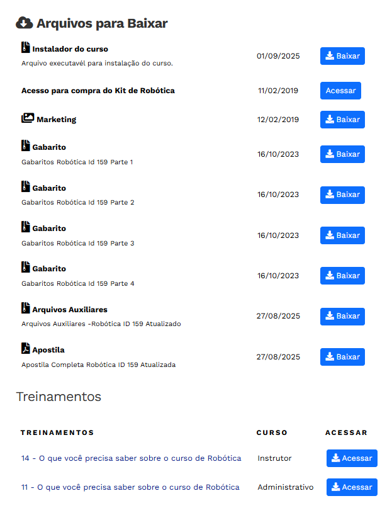Download the Marketing file

pyautogui.click(x=342, y=120)
